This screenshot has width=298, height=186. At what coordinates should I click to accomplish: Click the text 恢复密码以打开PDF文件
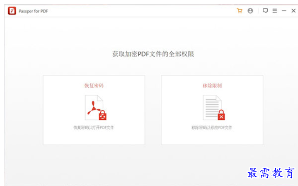coord(94,128)
